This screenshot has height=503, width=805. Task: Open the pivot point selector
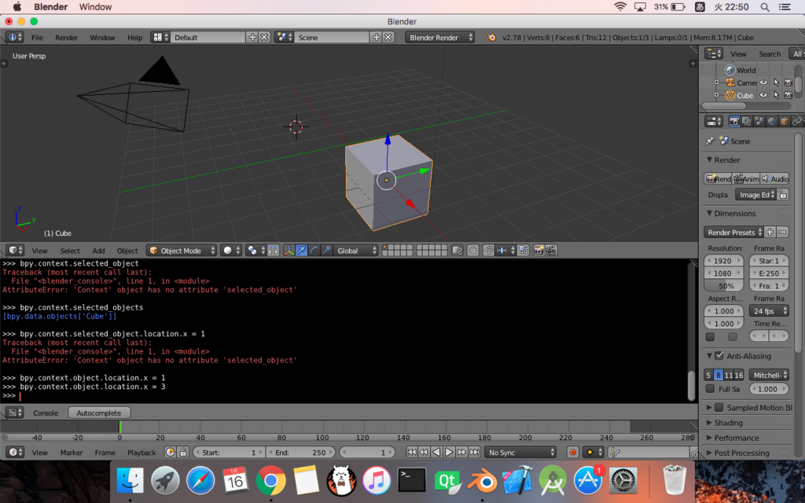click(255, 251)
